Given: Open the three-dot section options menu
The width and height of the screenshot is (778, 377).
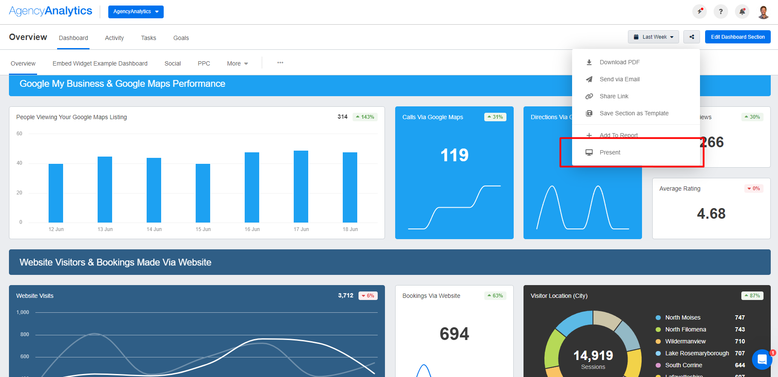Looking at the screenshot, I should click(280, 63).
